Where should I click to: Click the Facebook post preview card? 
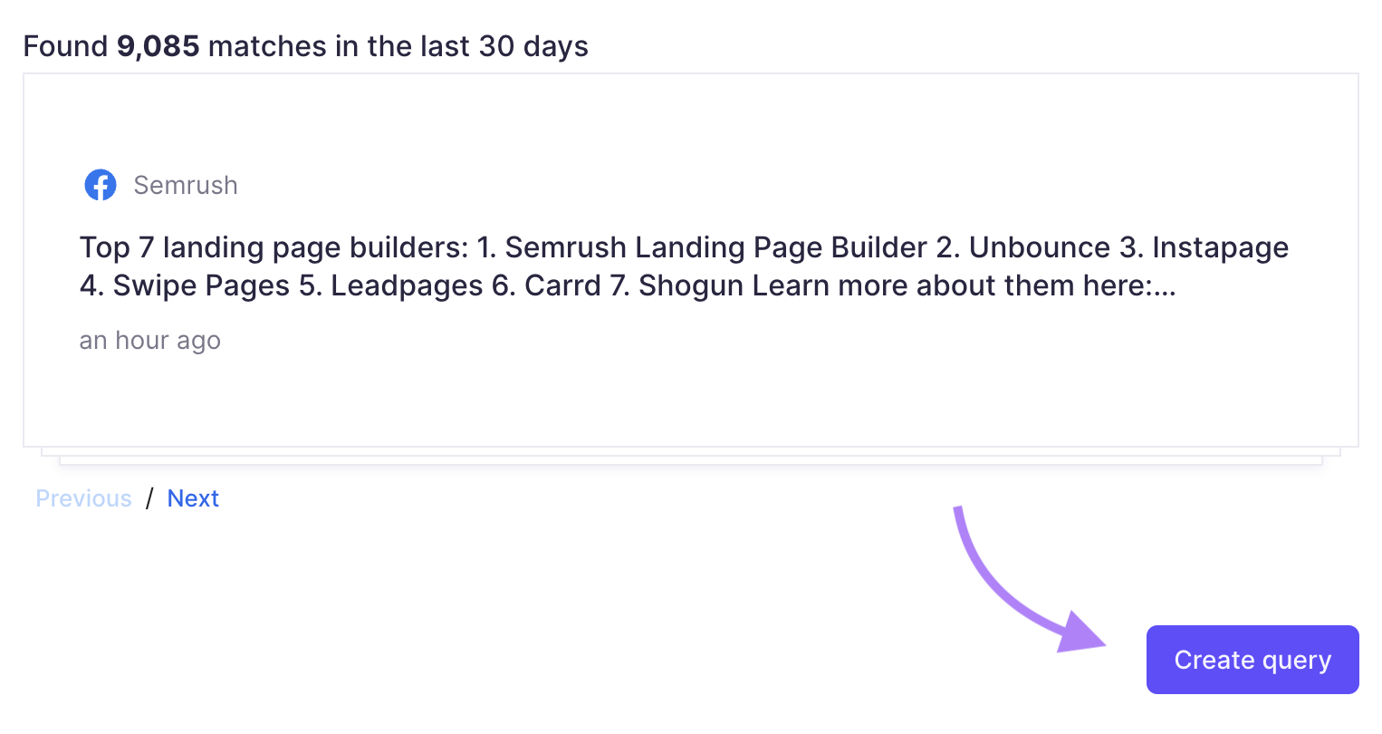point(691,260)
